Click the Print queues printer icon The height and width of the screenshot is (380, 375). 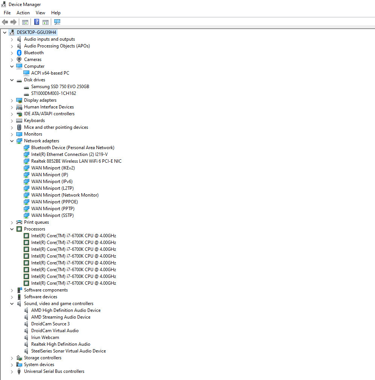tap(19, 222)
